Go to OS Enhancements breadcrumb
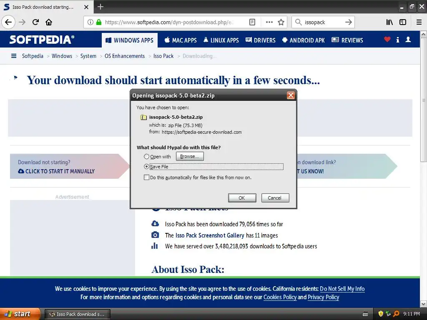 tap(125, 56)
